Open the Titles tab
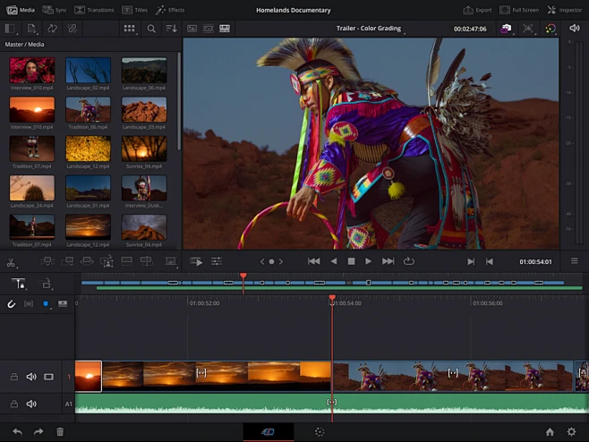The image size is (589, 442). [135, 10]
